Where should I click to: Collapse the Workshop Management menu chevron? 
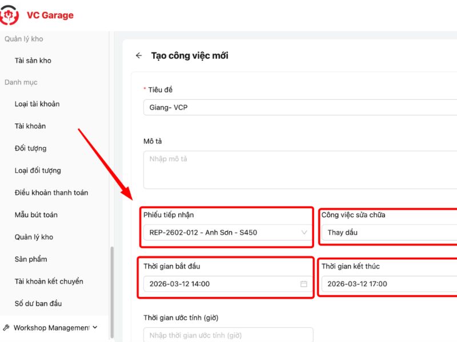pyautogui.click(x=95, y=328)
